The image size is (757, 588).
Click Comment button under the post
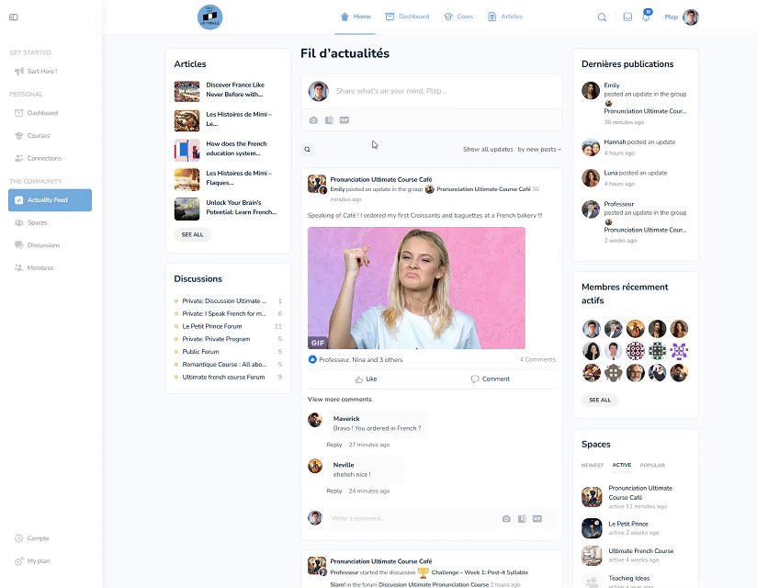[491, 379]
